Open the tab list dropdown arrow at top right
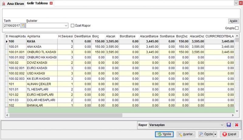Viewport: 243px width, 140px height. [236, 3]
